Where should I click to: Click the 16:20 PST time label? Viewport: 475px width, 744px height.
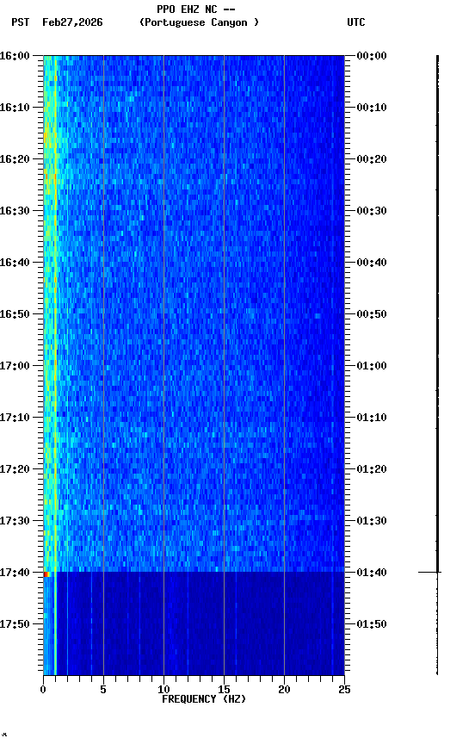pyautogui.click(x=15, y=159)
